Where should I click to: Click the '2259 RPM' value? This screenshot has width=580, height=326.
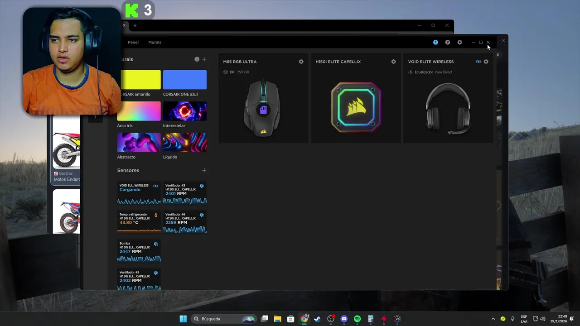click(x=176, y=223)
